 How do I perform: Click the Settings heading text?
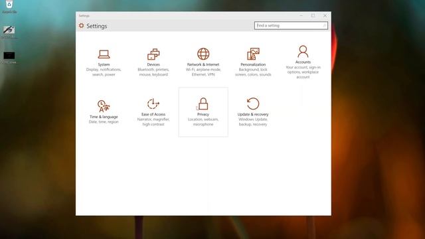pos(97,26)
